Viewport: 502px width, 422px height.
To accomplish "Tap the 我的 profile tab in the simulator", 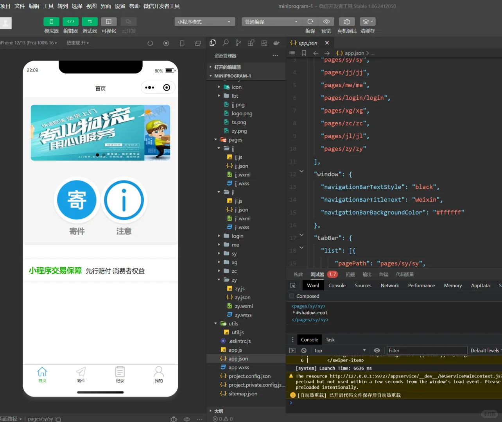I will tap(159, 374).
